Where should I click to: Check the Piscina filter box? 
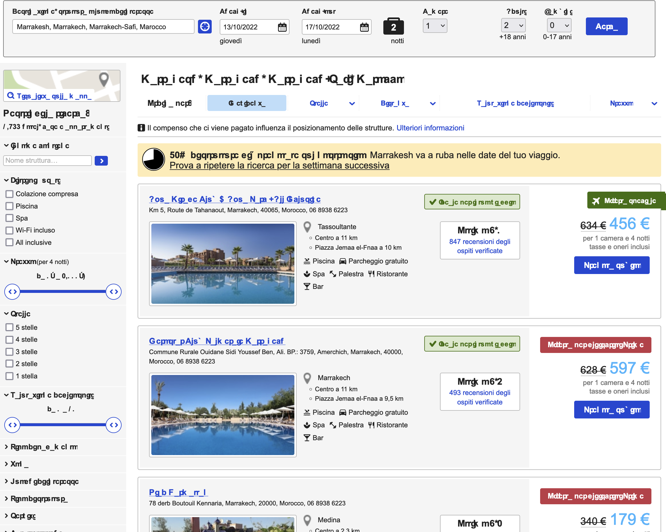click(9, 206)
